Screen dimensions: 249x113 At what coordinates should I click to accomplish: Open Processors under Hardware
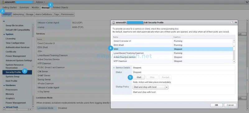pos(12,89)
